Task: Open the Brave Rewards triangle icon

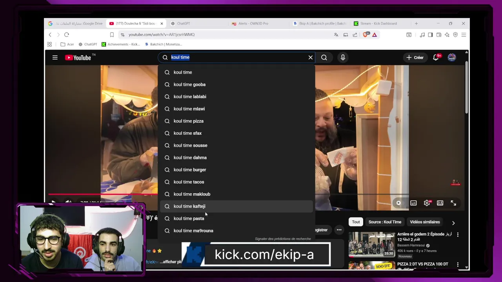Action: pos(375,35)
